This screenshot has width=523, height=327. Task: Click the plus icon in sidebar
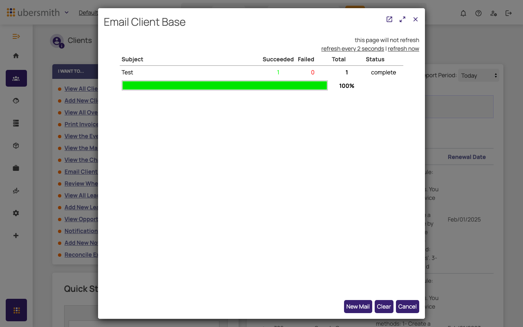[16, 235]
